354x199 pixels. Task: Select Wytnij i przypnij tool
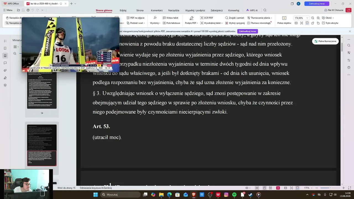pyautogui.click(x=235, y=23)
